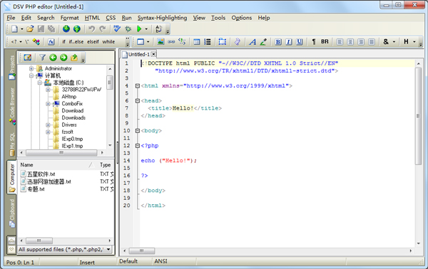
Task: Open the color picker pen icon
Action: click(x=263, y=42)
